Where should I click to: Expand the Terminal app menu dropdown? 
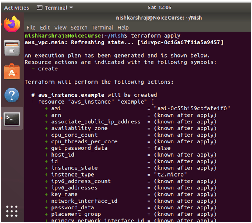click(55, 8)
